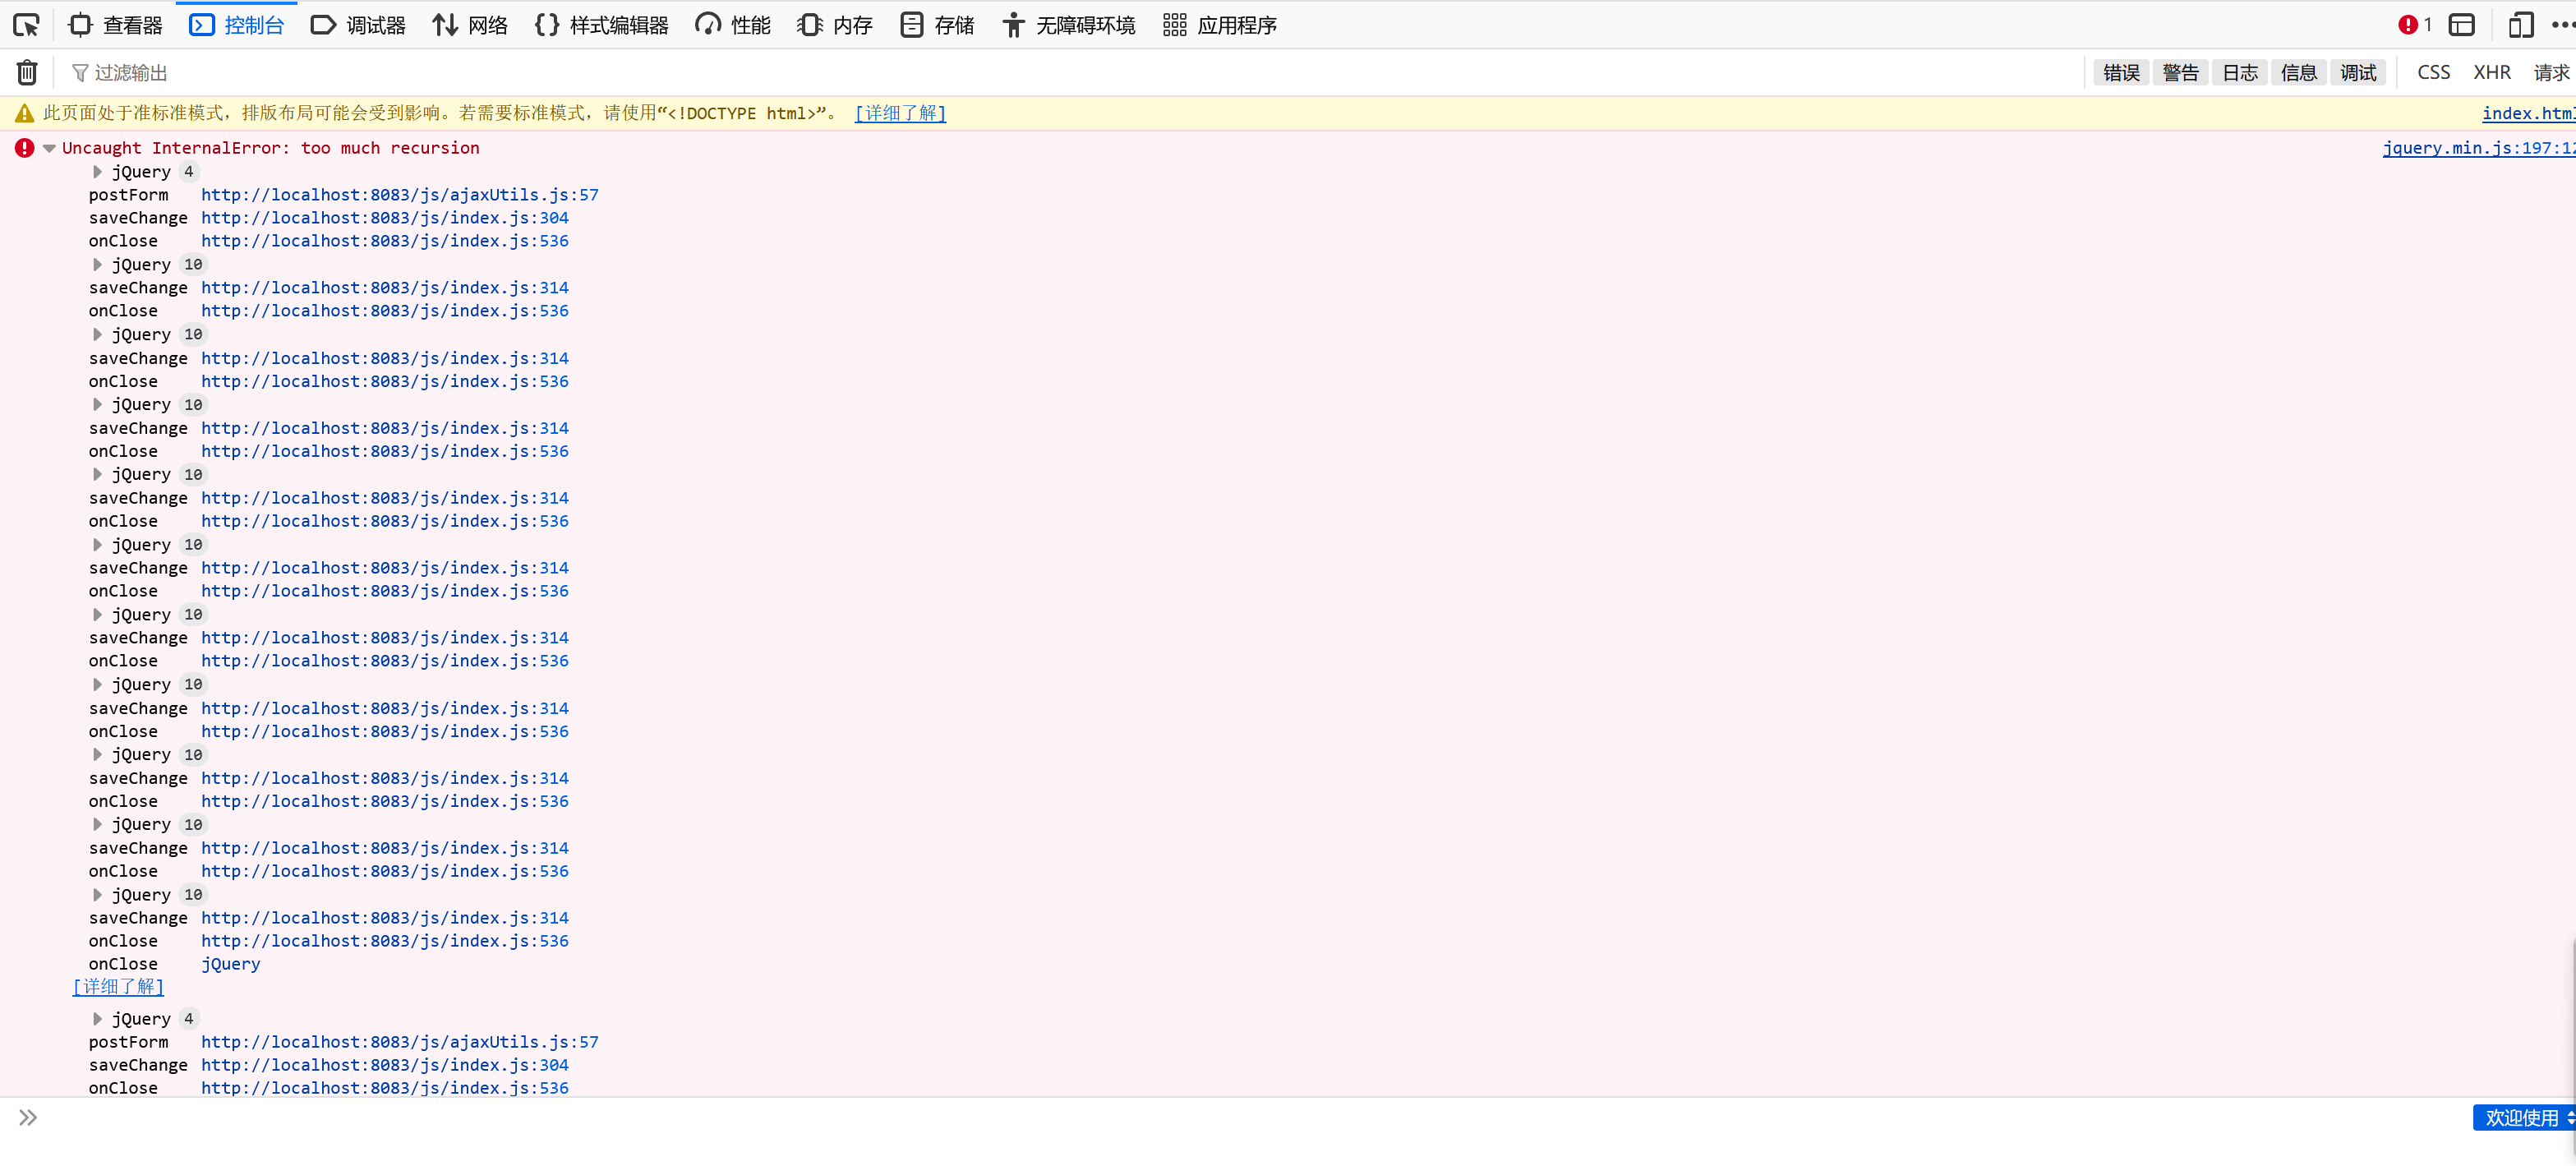Viewport: 2576px width, 1166px height.
Task: Toggle the split console icon
Action: [2461, 25]
